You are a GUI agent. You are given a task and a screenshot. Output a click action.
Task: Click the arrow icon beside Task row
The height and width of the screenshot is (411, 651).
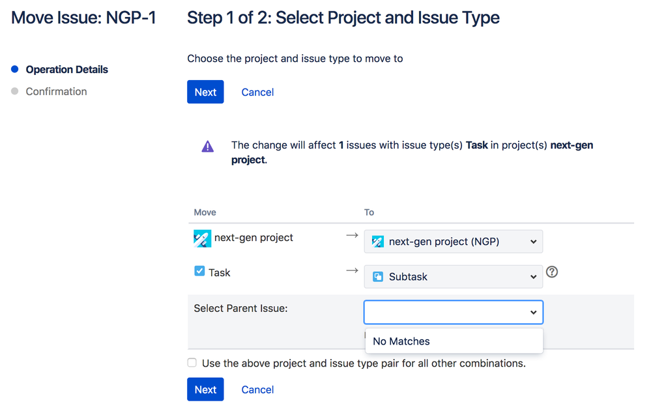[352, 271]
